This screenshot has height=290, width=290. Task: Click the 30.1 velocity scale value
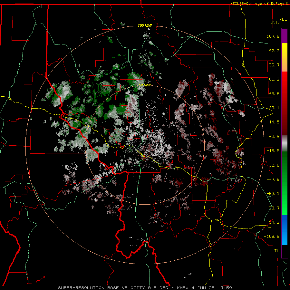274,108
